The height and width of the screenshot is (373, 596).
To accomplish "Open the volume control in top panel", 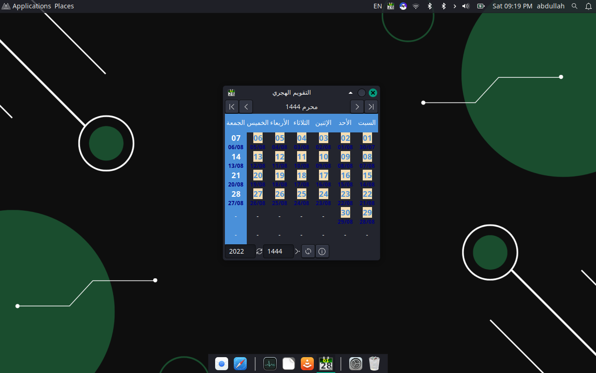I will pos(466,6).
